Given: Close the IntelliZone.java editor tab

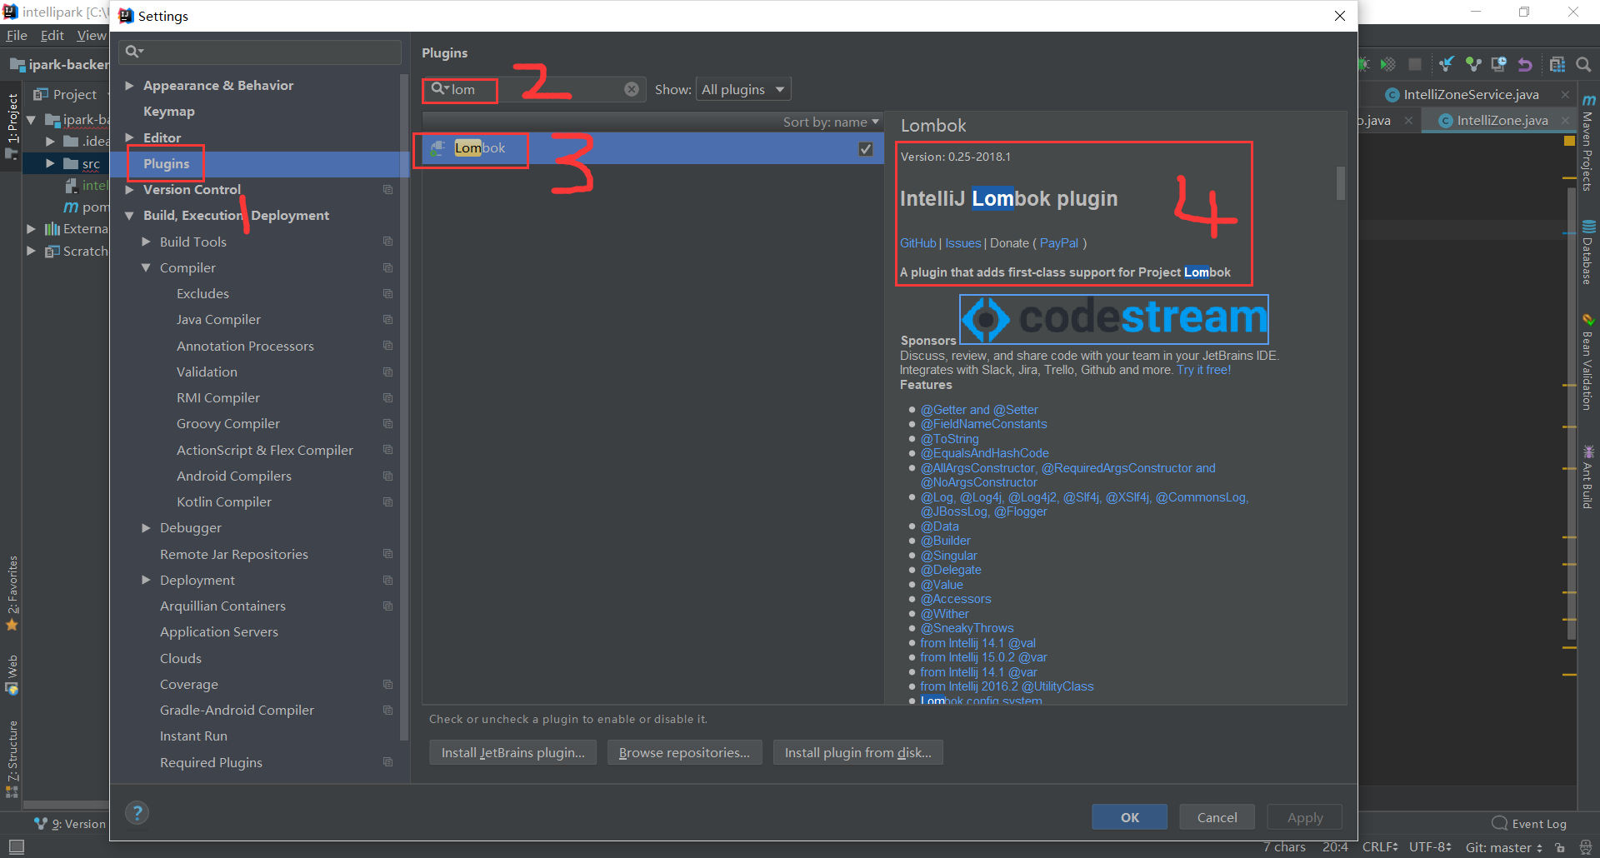Looking at the screenshot, I should (1565, 121).
